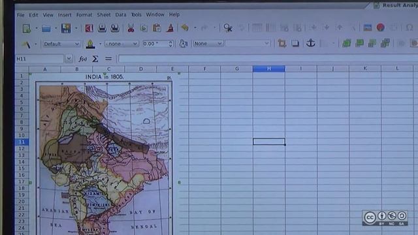Click Back One icon

click(x=372, y=43)
